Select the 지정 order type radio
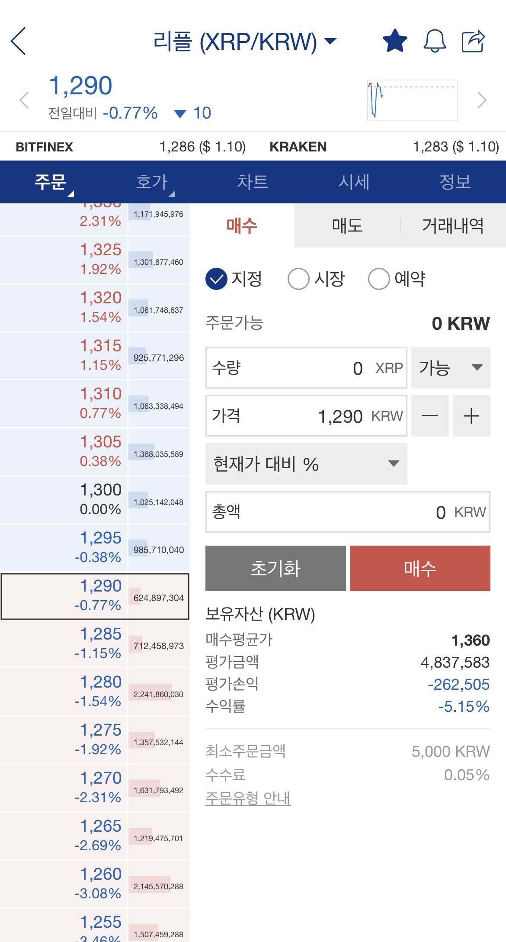Image resolution: width=506 pixels, height=942 pixels. coord(216,279)
